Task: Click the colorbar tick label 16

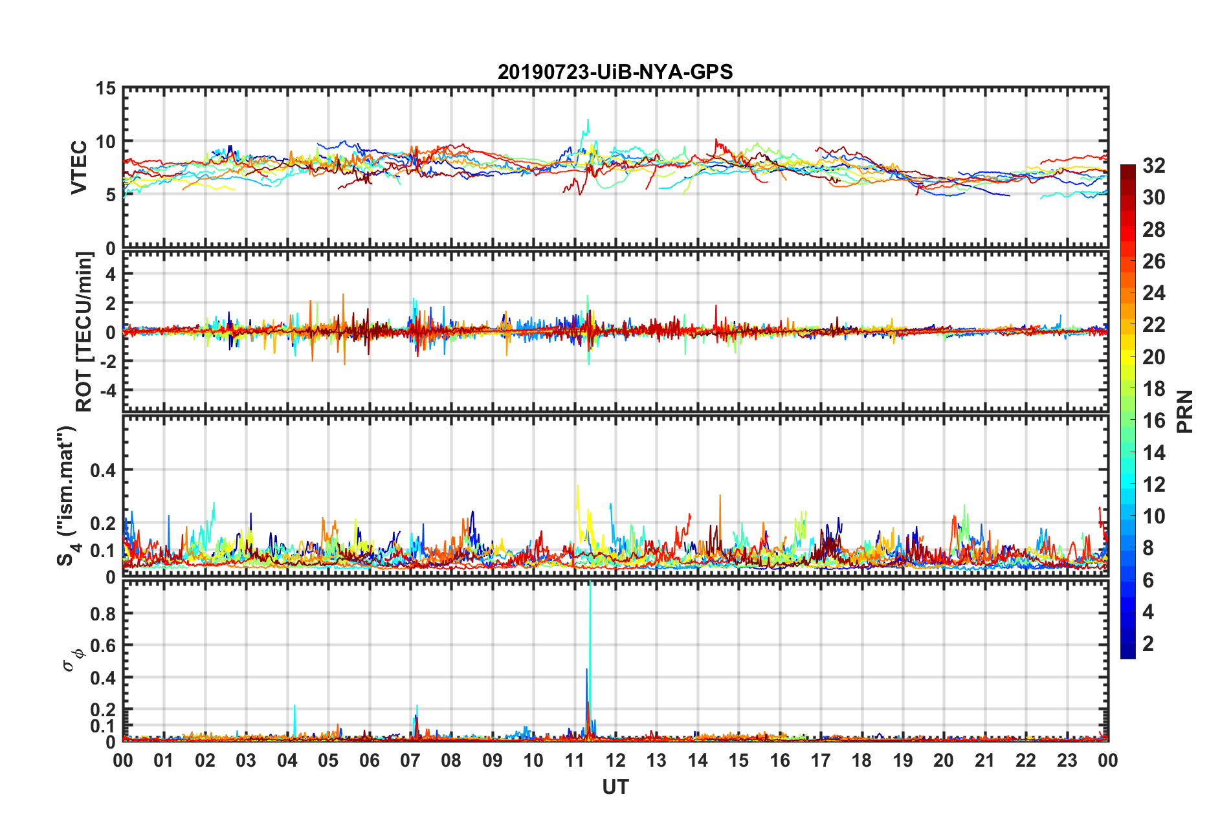Action: (x=1154, y=421)
